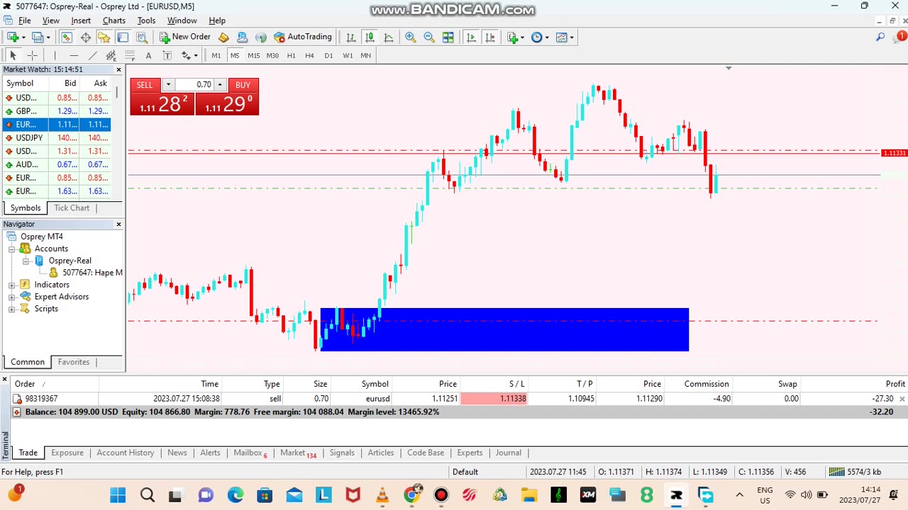Switch chart to Candlesticks icon
The image size is (908, 510).
tap(370, 37)
